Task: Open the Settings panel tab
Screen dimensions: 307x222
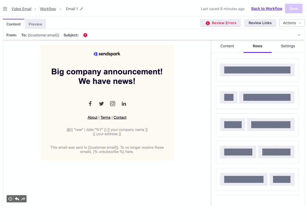Action: 288,46
